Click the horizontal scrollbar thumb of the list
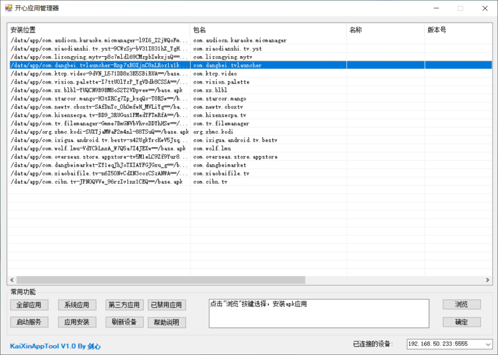The width and height of the screenshot is (498, 355). point(161,280)
